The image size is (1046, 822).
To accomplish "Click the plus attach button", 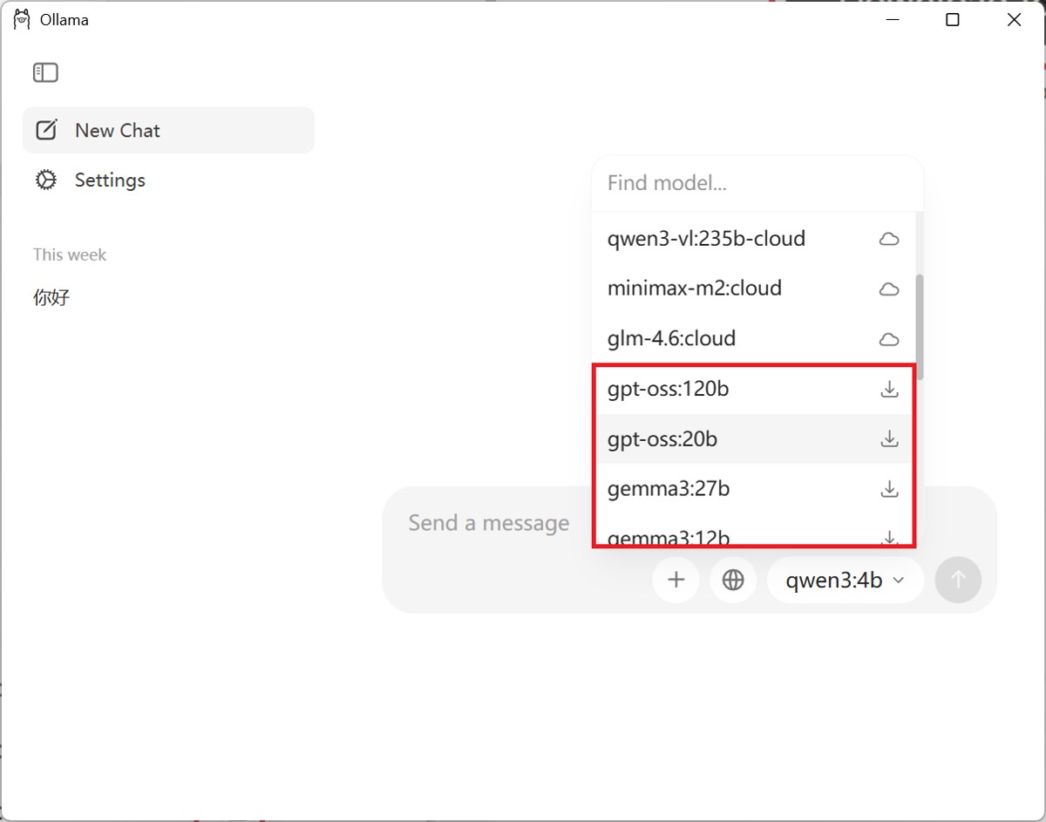I will pyautogui.click(x=676, y=580).
